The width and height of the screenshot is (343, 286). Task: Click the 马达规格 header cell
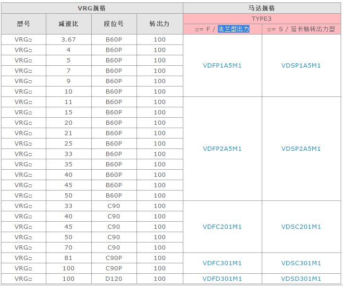point(262,8)
